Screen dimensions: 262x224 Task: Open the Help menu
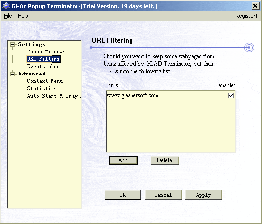tap(23, 16)
